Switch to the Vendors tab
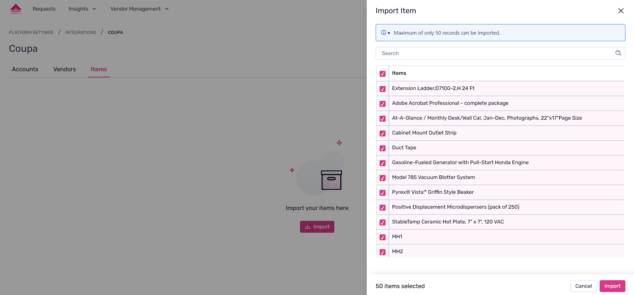This screenshot has width=634, height=295. [x=64, y=69]
